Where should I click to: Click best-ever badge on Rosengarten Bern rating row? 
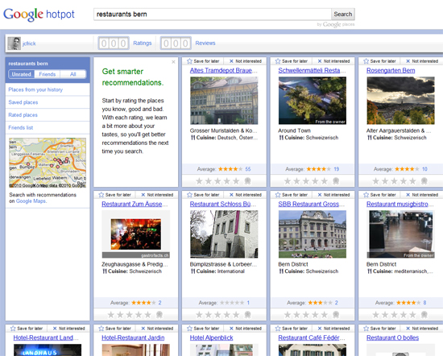424,181
